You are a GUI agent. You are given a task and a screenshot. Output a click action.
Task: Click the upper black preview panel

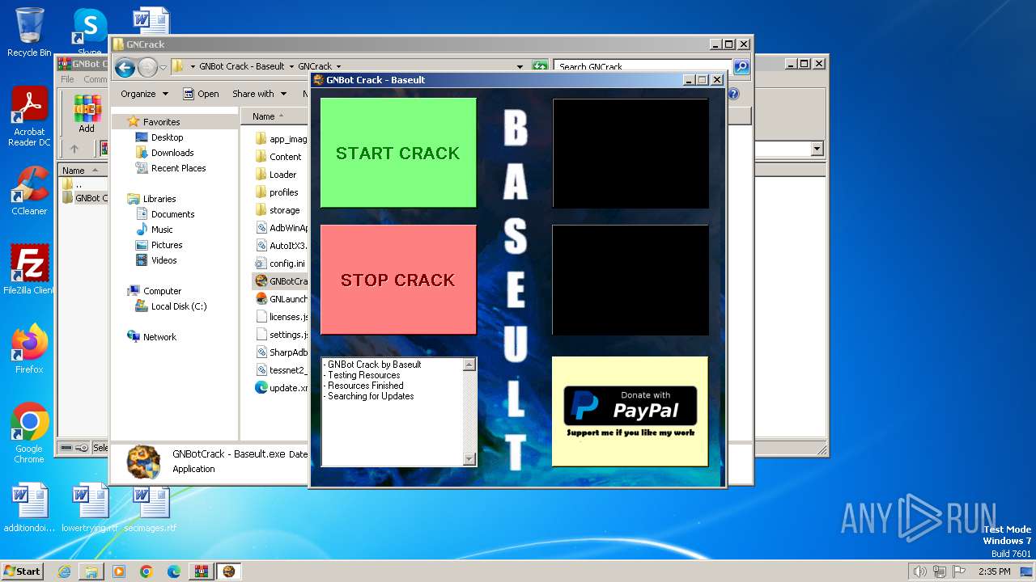coord(631,153)
